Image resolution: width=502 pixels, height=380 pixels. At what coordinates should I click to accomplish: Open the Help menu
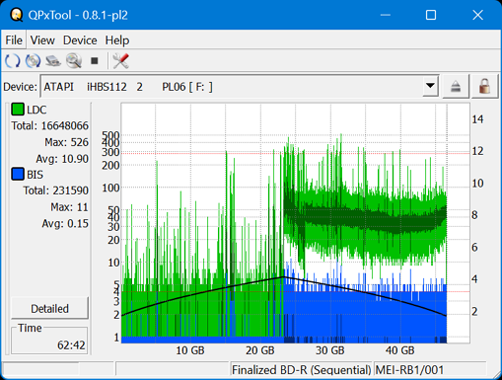pos(117,40)
